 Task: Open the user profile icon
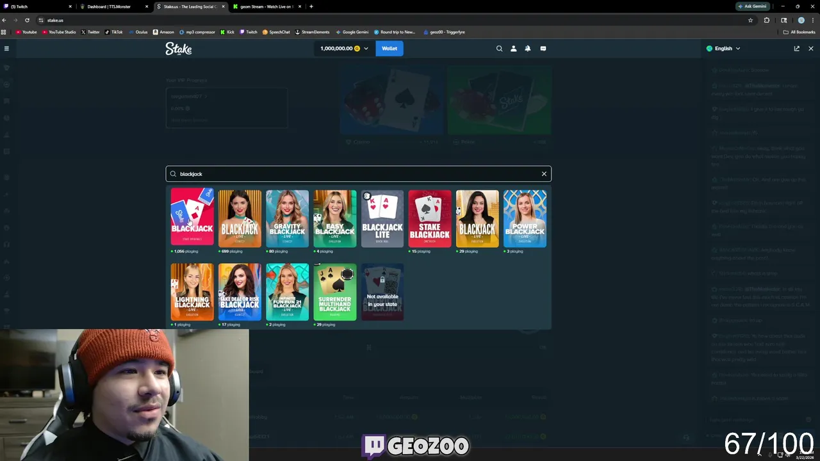pos(513,48)
